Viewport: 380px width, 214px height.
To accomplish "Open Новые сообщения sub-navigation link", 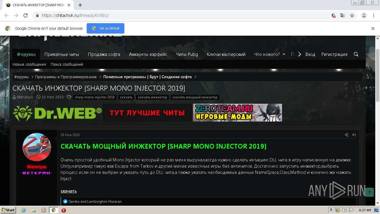I will (29, 64).
